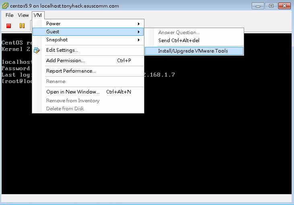Choose Open in New Window...
The image size is (294, 205).
88,92
